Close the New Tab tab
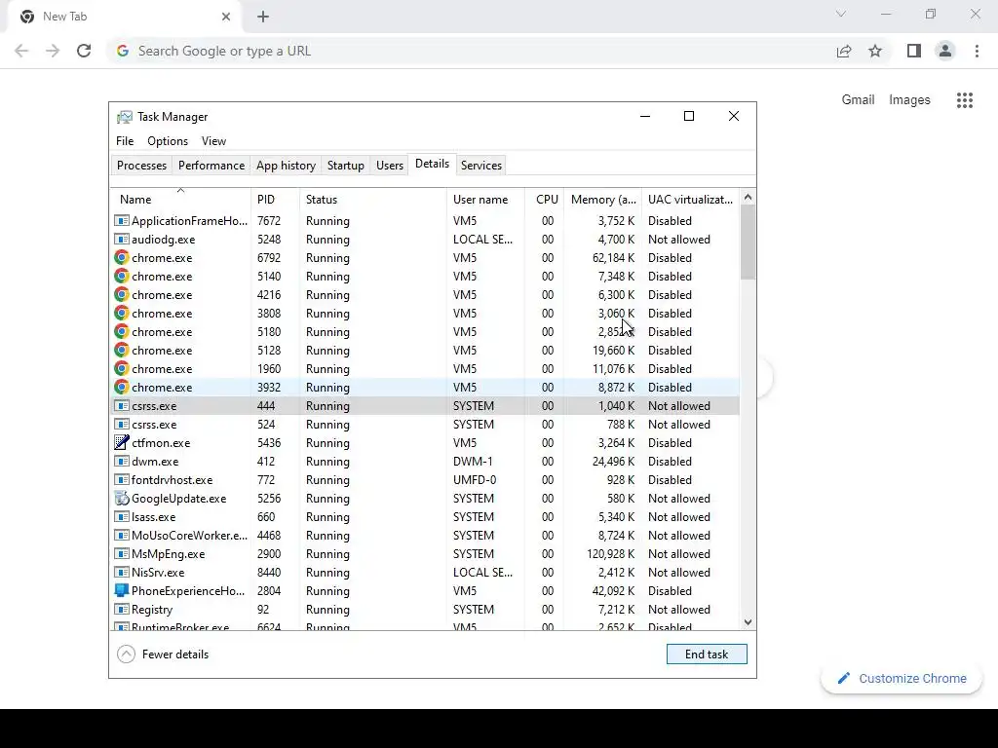Viewport: 998px width, 748px height. click(x=226, y=17)
